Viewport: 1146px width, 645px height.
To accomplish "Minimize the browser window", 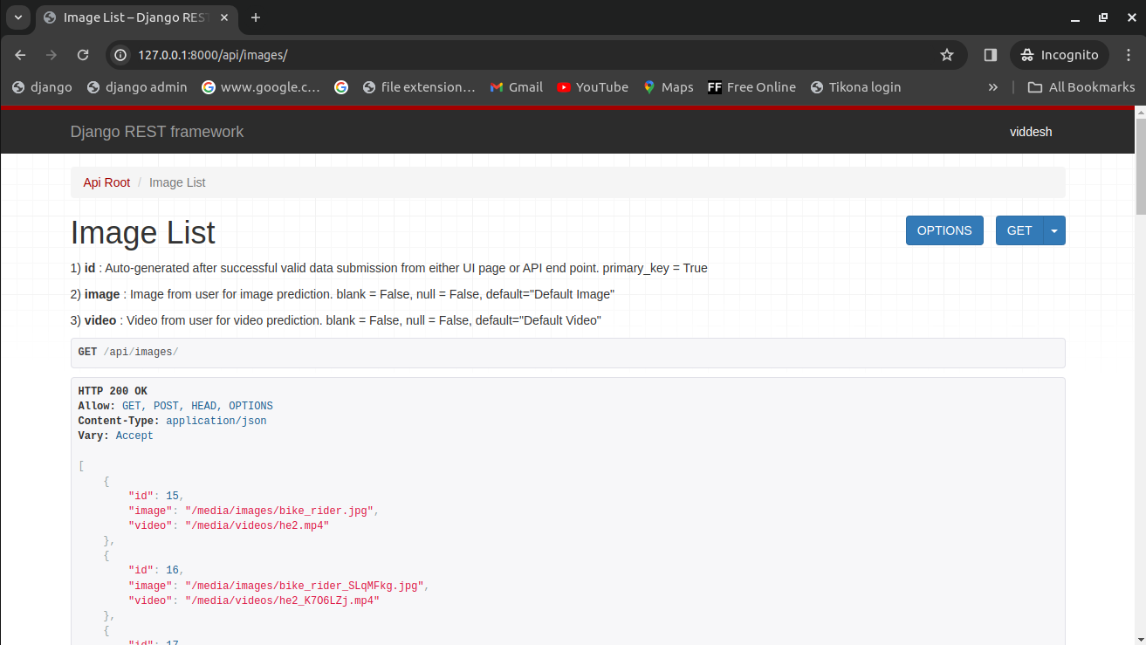I will (1077, 17).
